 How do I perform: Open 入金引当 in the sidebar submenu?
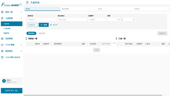tap(12, 24)
